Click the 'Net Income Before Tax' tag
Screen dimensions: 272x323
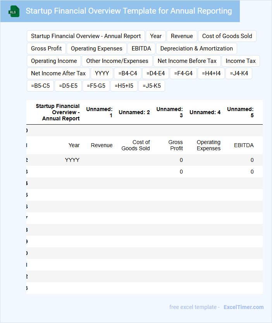click(187, 61)
